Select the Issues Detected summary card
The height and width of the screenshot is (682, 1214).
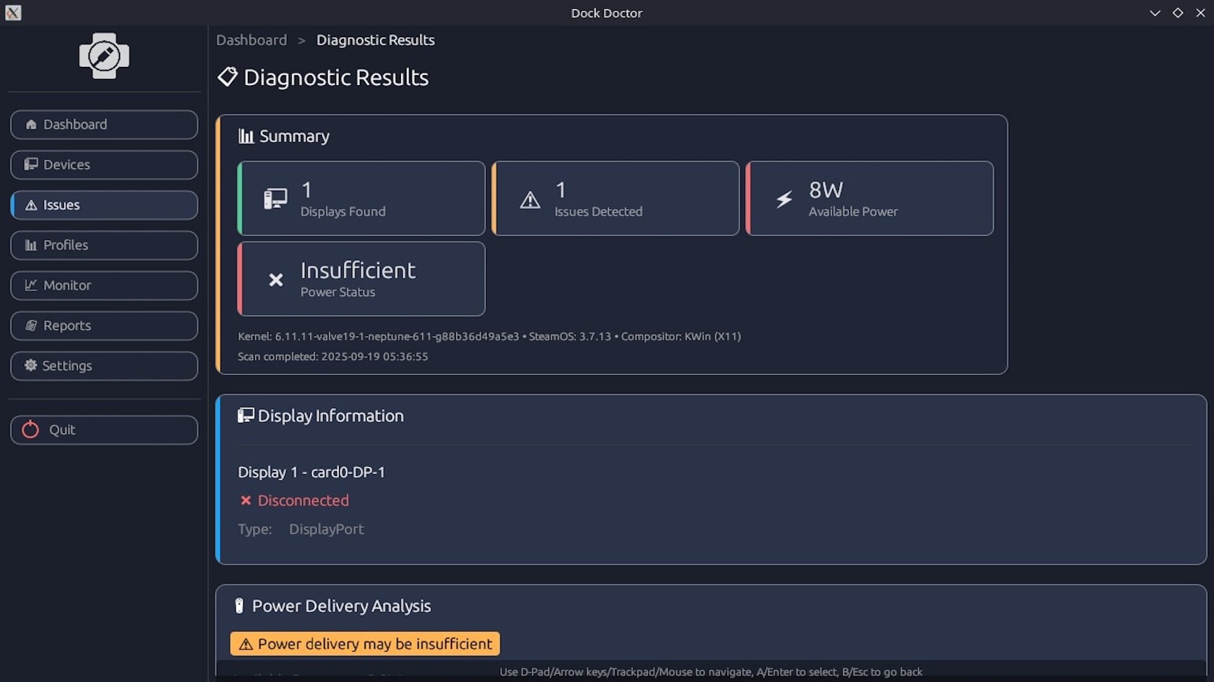click(615, 198)
